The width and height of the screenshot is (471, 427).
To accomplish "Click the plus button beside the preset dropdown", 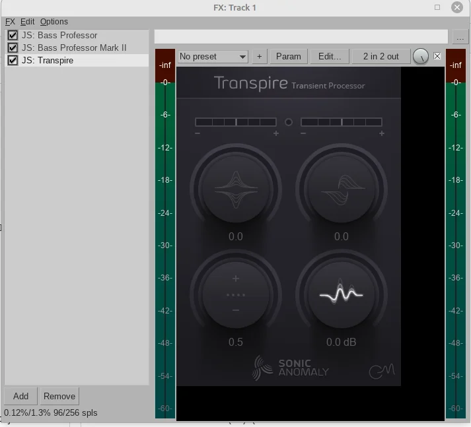I will tap(260, 56).
